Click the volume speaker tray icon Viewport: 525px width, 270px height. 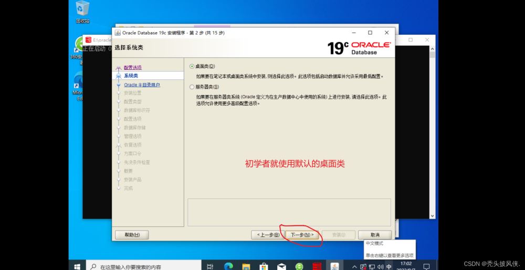click(x=380, y=266)
